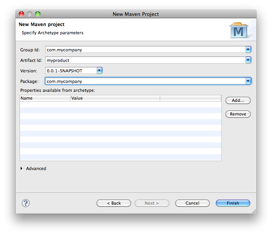This screenshot has width=272, height=235.
Task: Click the Remove property button
Action: [x=238, y=114]
